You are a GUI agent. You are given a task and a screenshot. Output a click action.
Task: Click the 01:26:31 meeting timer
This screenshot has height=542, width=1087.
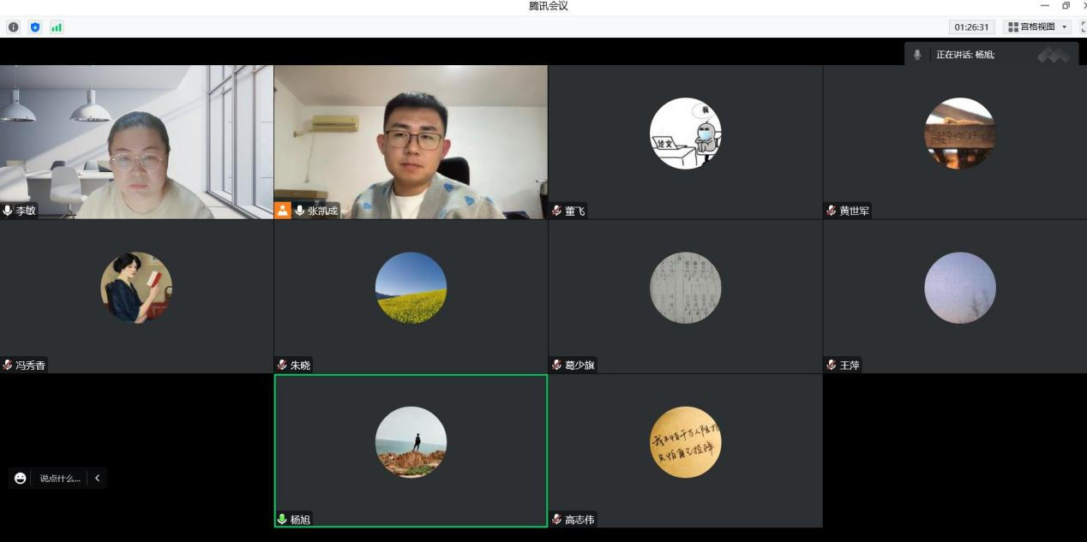tap(972, 27)
